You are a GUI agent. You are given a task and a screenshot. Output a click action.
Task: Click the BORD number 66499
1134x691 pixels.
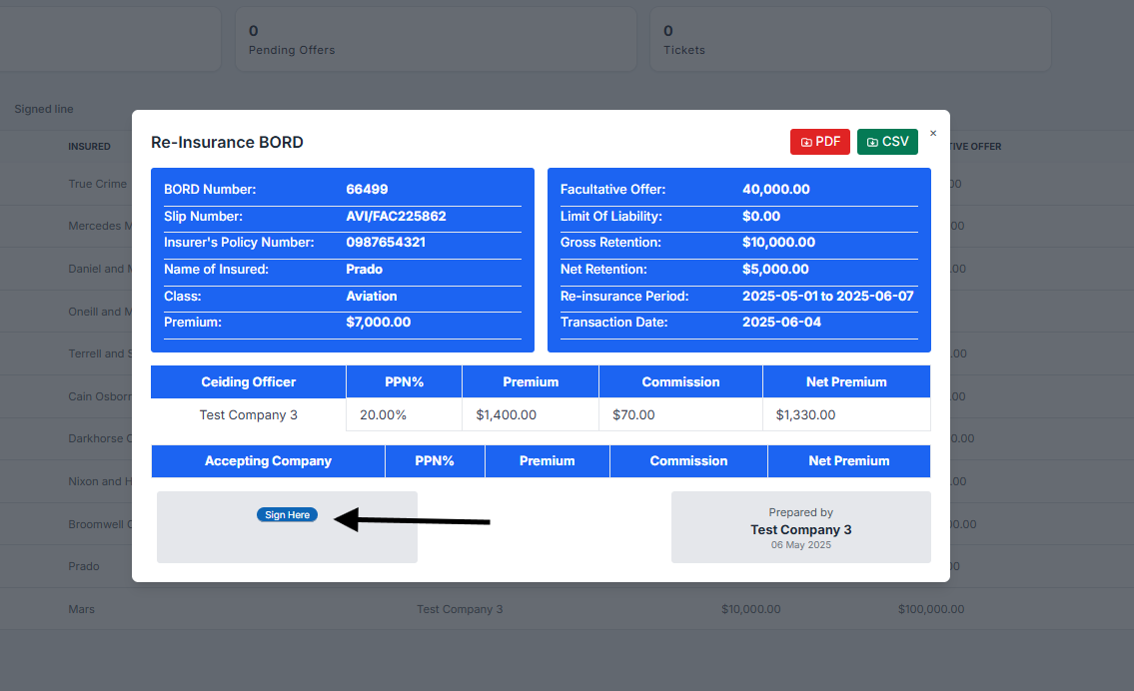(367, 189)
